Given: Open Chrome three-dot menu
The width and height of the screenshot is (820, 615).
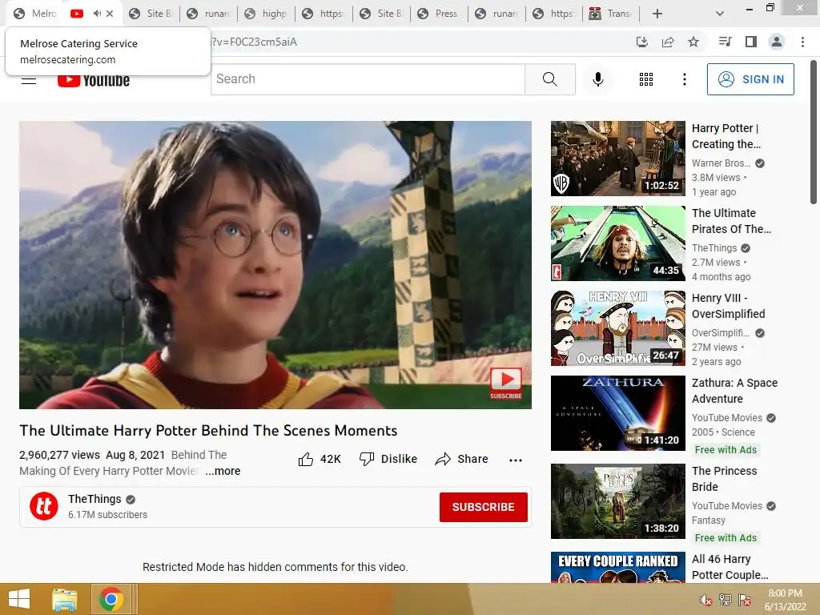Looking at the screenshot, I should (x=802, y=42).
